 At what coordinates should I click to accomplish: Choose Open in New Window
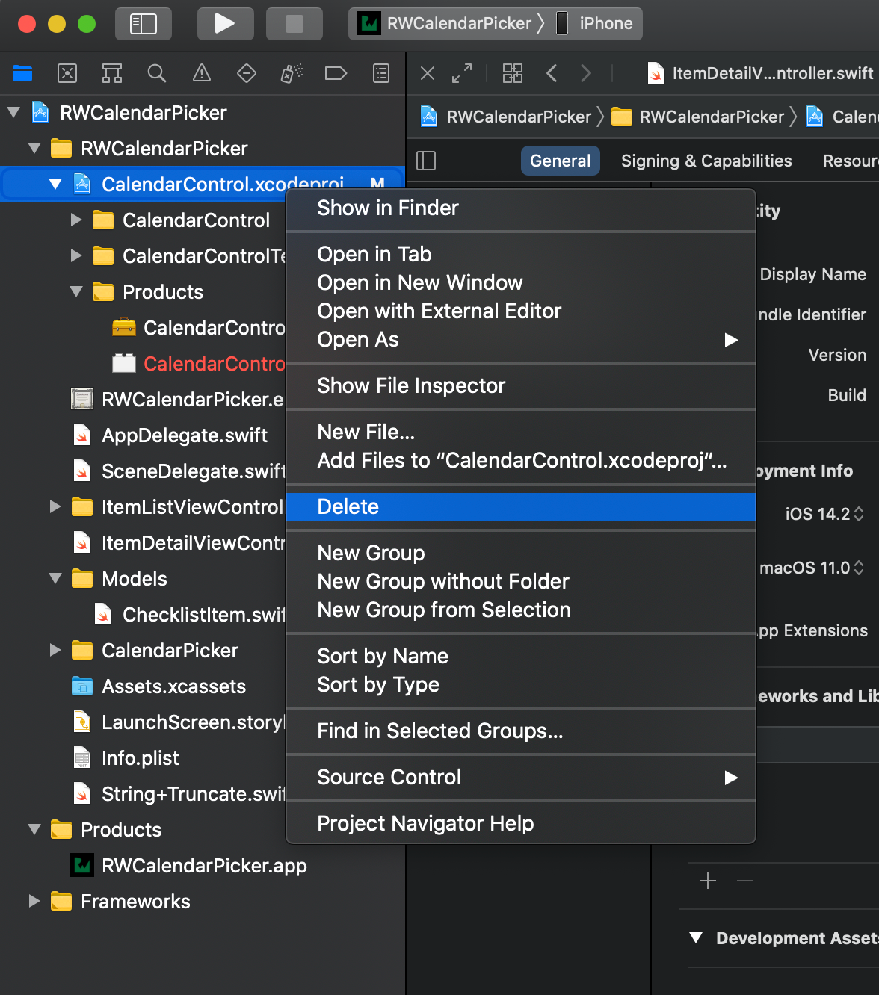[x=521, y=283]
